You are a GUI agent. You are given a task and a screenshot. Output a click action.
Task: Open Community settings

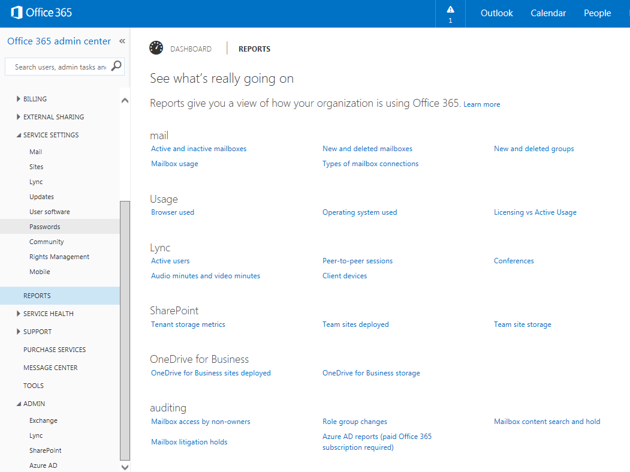pos(46,242)
